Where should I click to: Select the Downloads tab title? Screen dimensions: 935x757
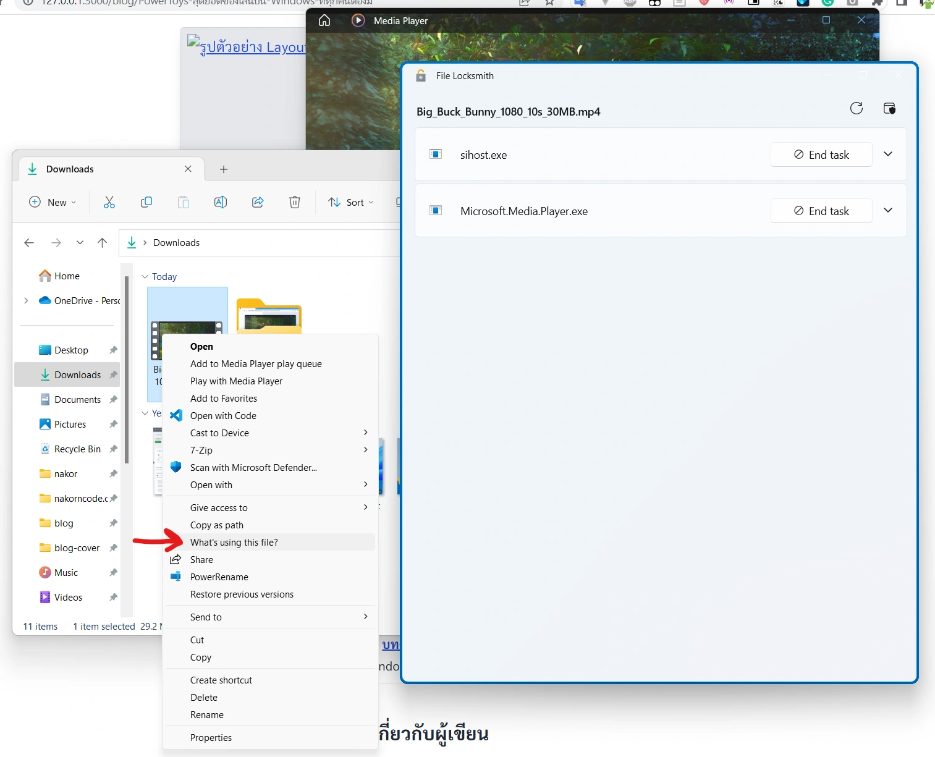(70, 169)
